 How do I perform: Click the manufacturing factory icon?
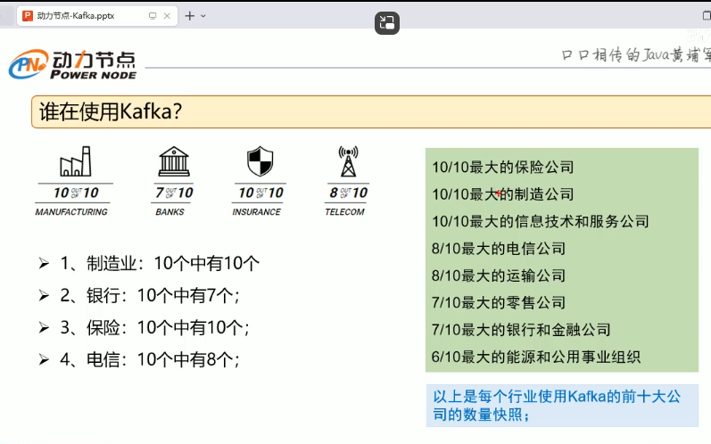pos(75,161)
